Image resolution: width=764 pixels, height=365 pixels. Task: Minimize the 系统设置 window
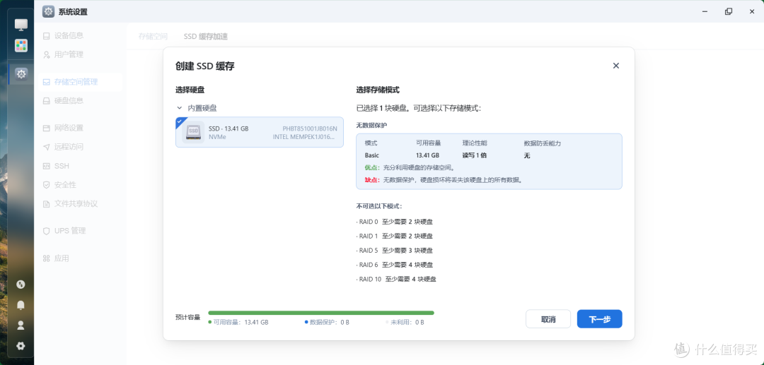(705, 11)
